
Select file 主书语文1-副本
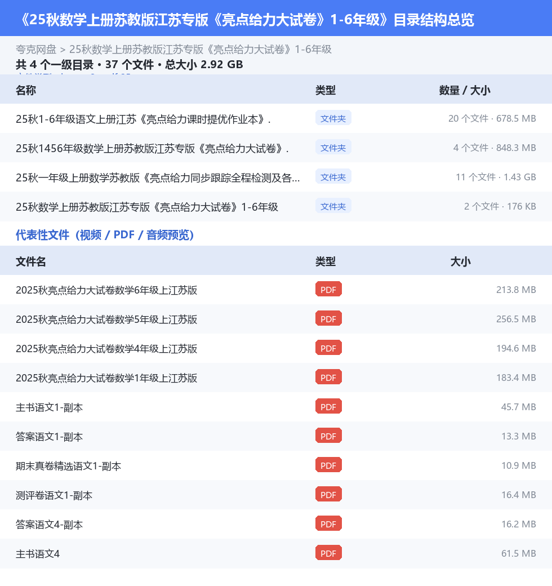(x=50, y=407)
